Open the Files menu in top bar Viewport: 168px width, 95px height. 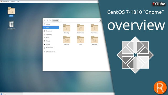tap(18, 2)
